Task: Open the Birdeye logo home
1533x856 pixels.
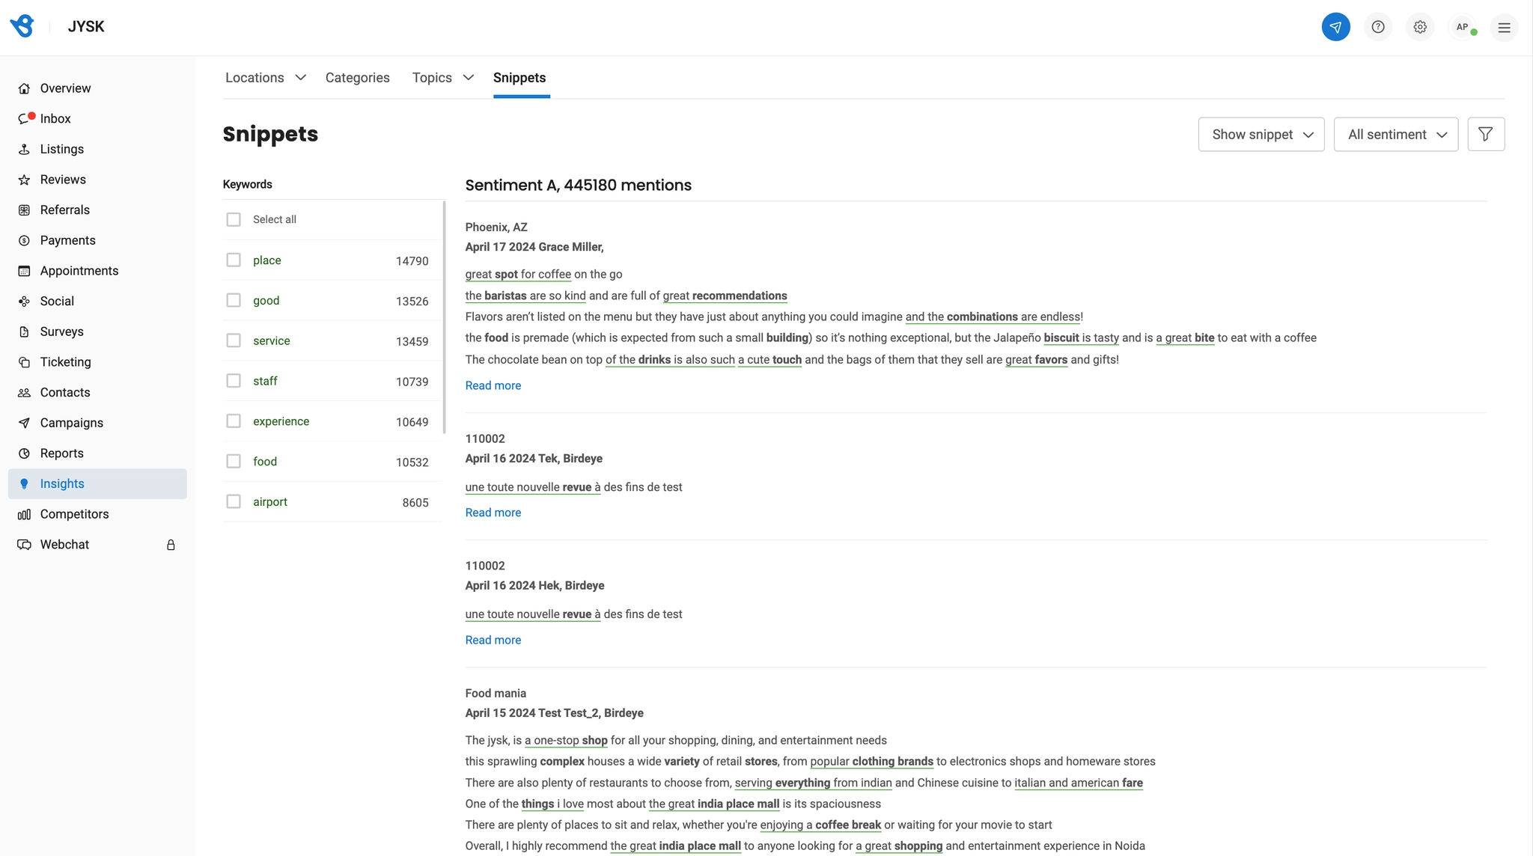Action: (22, 26)
